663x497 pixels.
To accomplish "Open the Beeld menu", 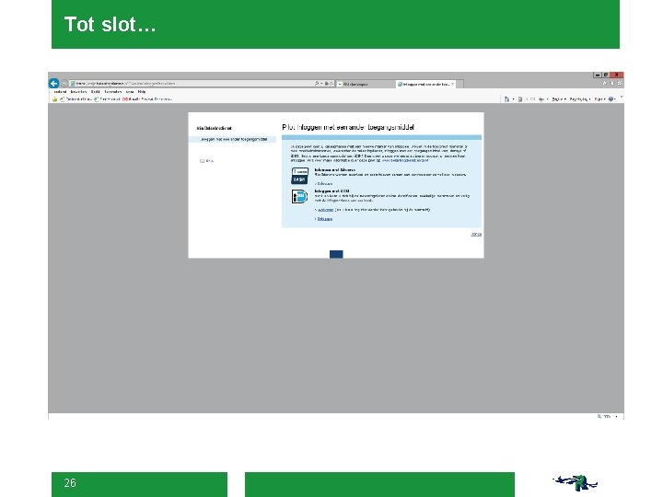I will (96, 92).
